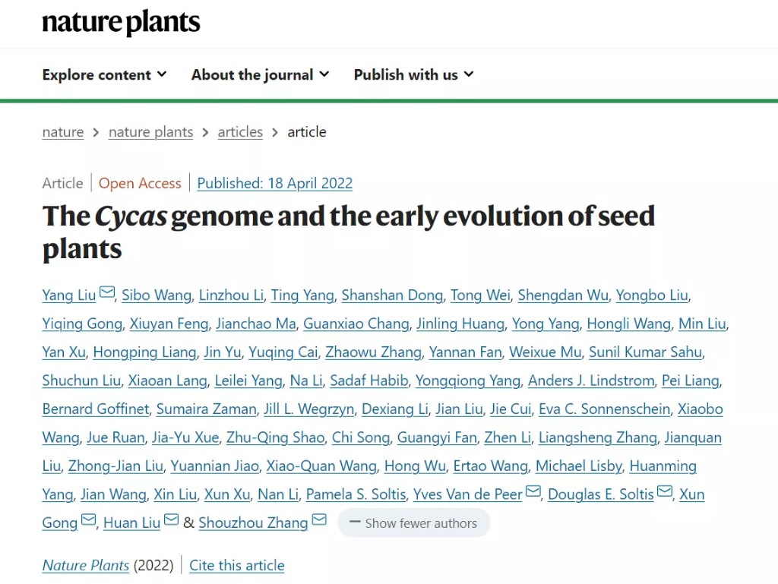Navigate to articles breadcrumb

pos(240,132)
